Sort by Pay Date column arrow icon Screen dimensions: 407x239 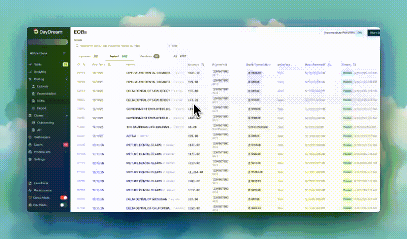(109, 65)
